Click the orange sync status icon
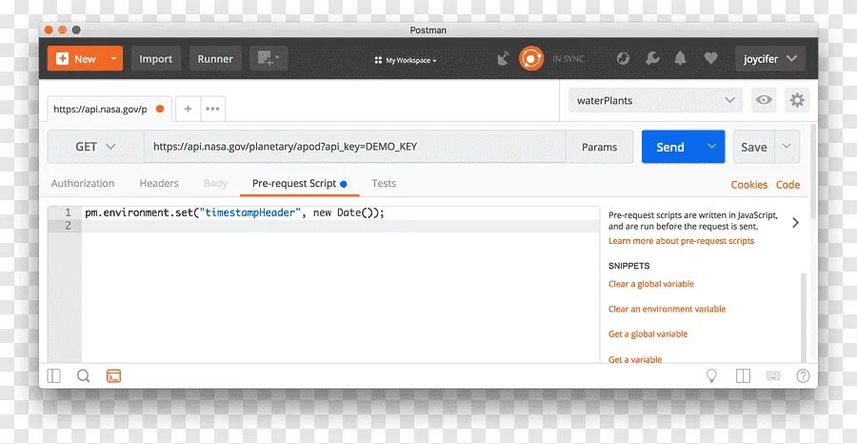The width and height of the screenshot is (857, 444). pyautogui.click(x=531, y=58)
